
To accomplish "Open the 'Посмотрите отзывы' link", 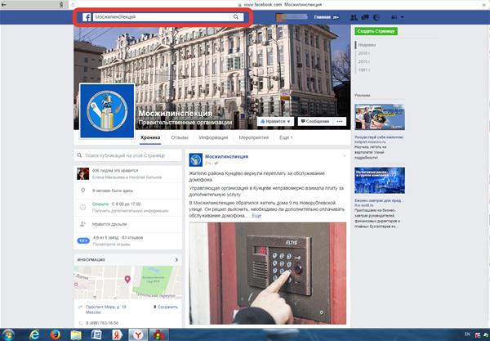I will tap(112, 245).
